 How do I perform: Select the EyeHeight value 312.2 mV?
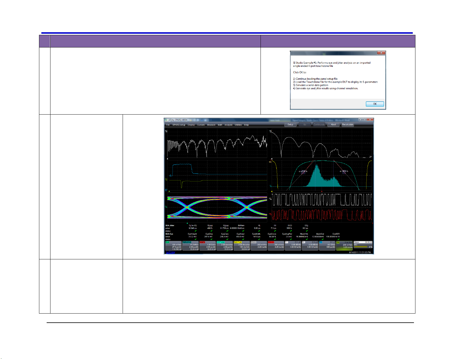point(193,237)
